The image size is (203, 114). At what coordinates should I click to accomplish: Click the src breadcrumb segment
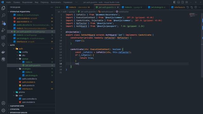[59, 12]
